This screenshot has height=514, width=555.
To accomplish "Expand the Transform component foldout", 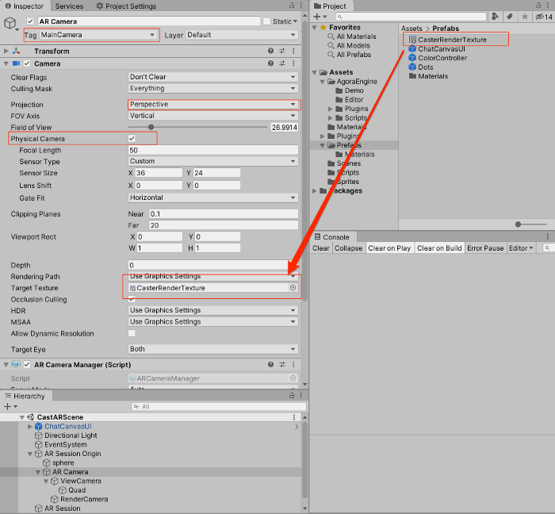I will point(6,51).
